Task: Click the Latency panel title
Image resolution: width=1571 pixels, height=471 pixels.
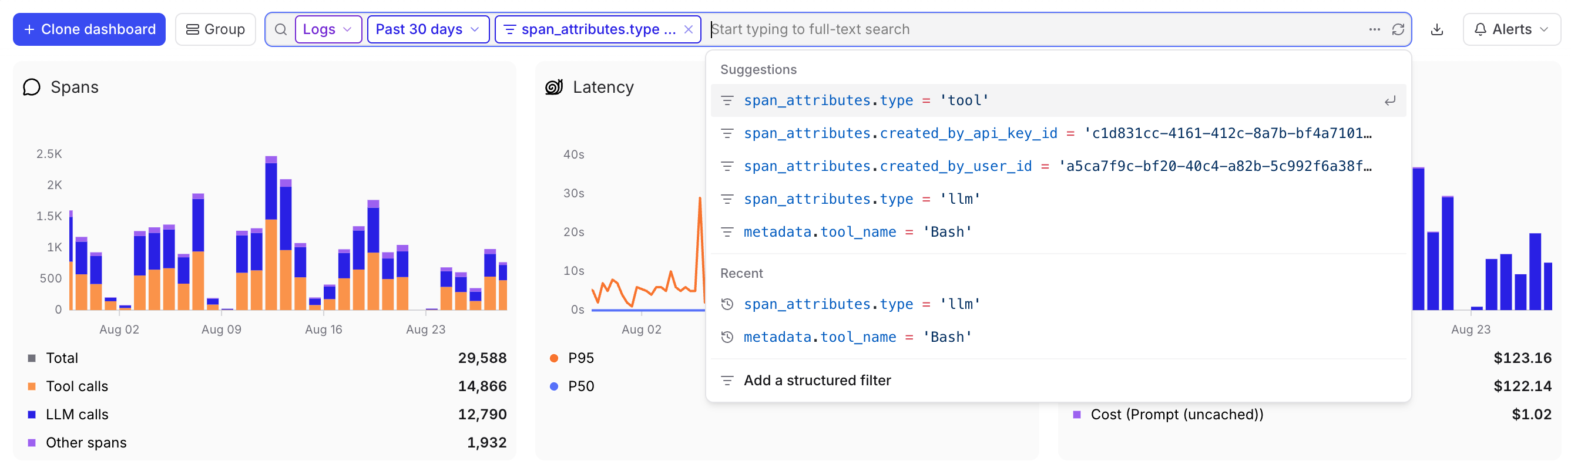Action: click(x=603, y=87)
